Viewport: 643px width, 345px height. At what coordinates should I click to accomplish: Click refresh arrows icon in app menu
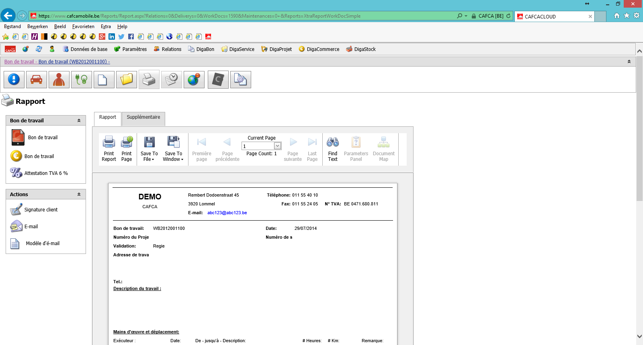tap(39, 49)
